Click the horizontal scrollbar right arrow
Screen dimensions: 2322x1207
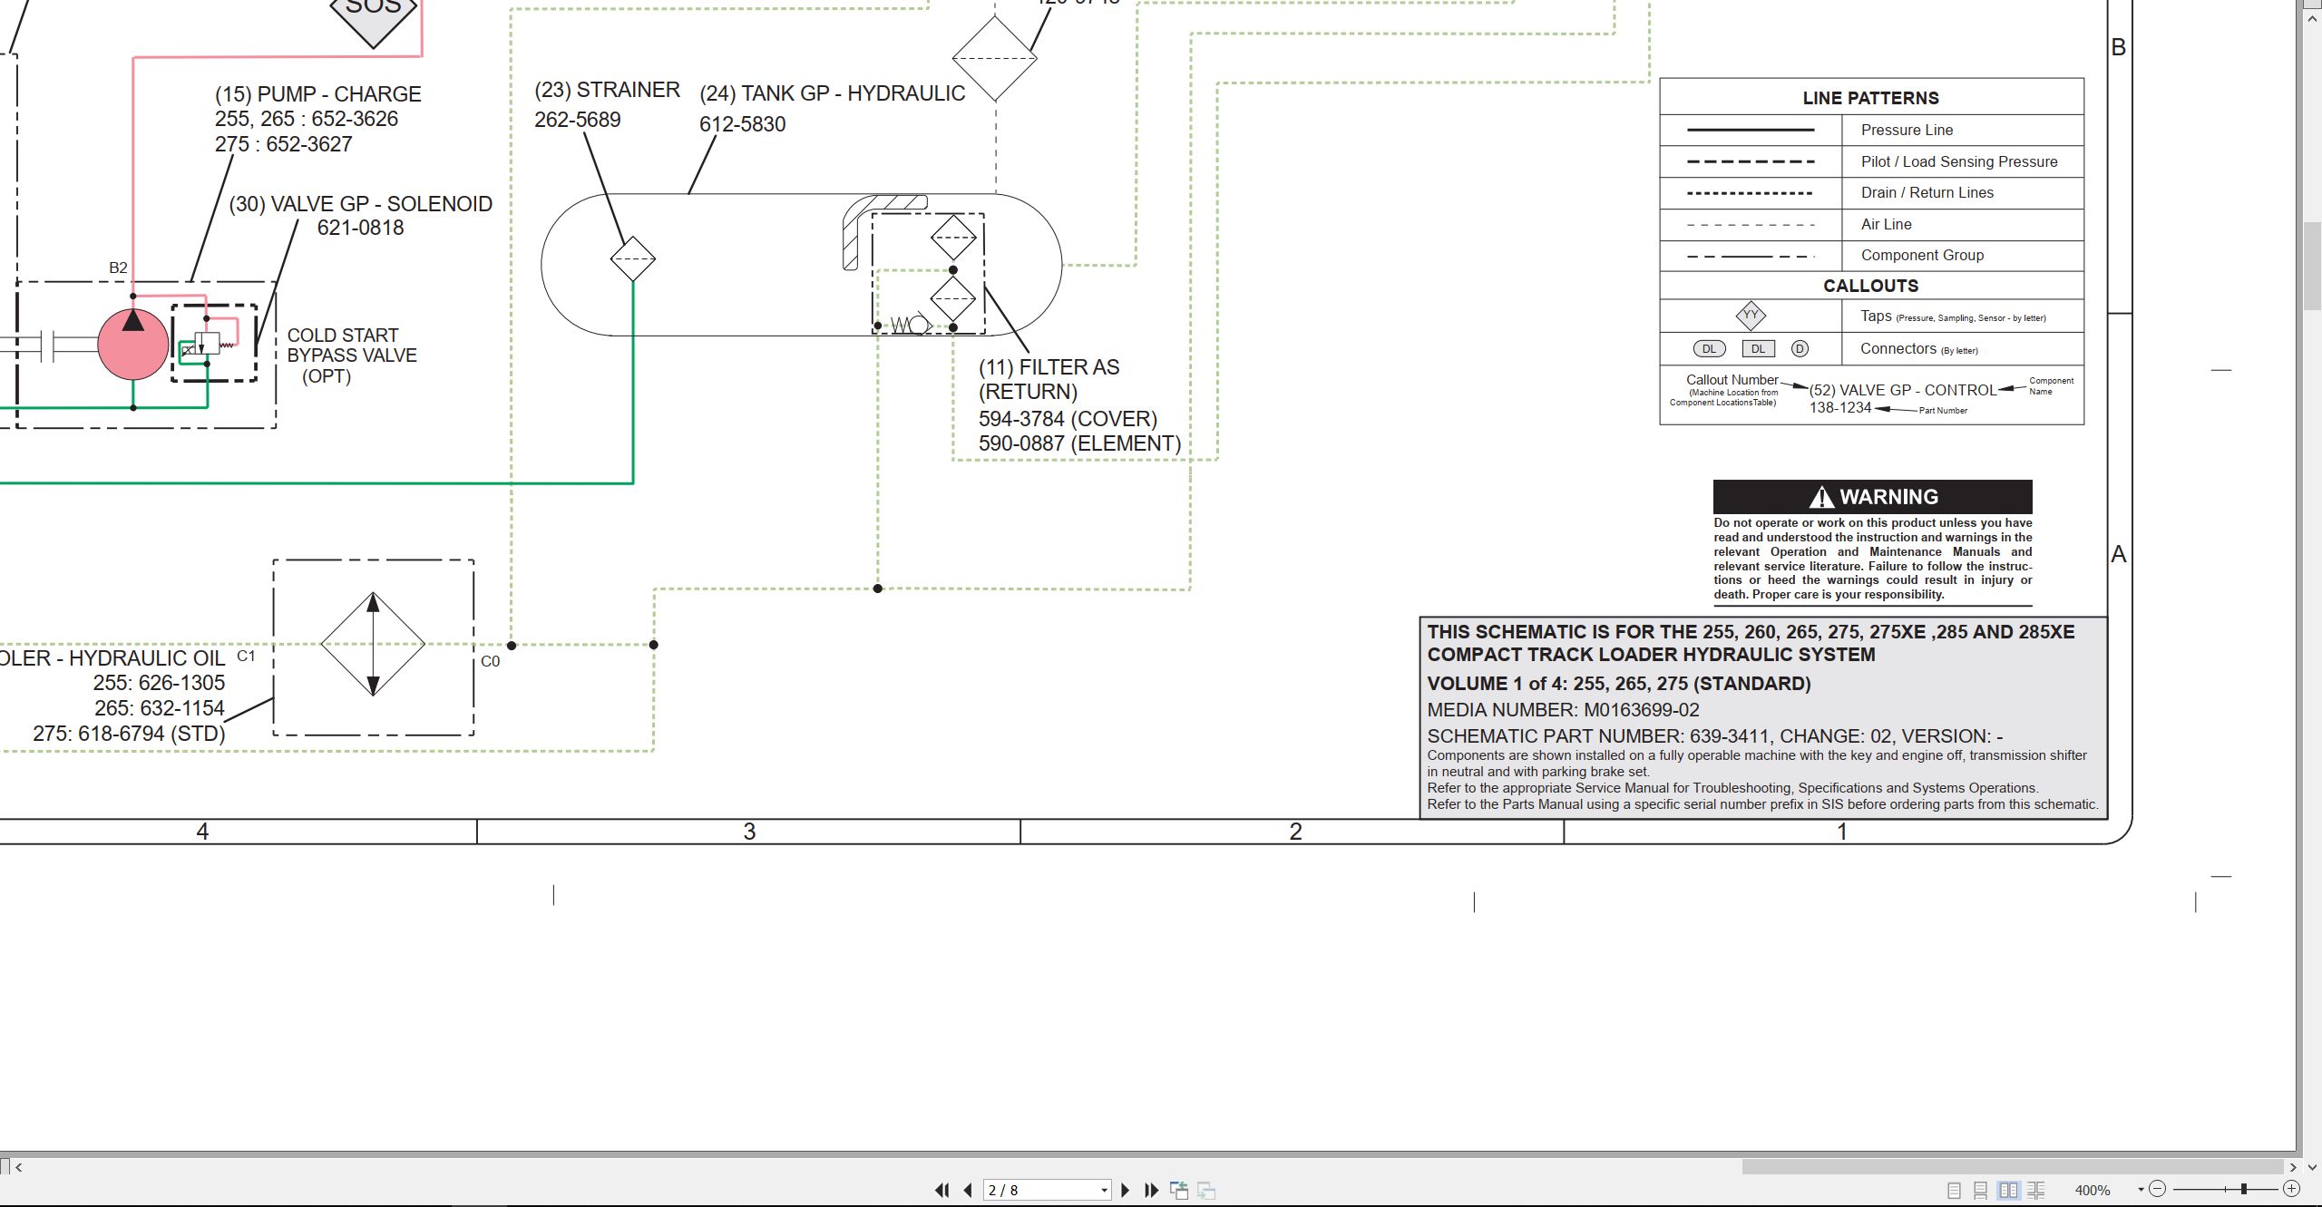point(2292,1167)
